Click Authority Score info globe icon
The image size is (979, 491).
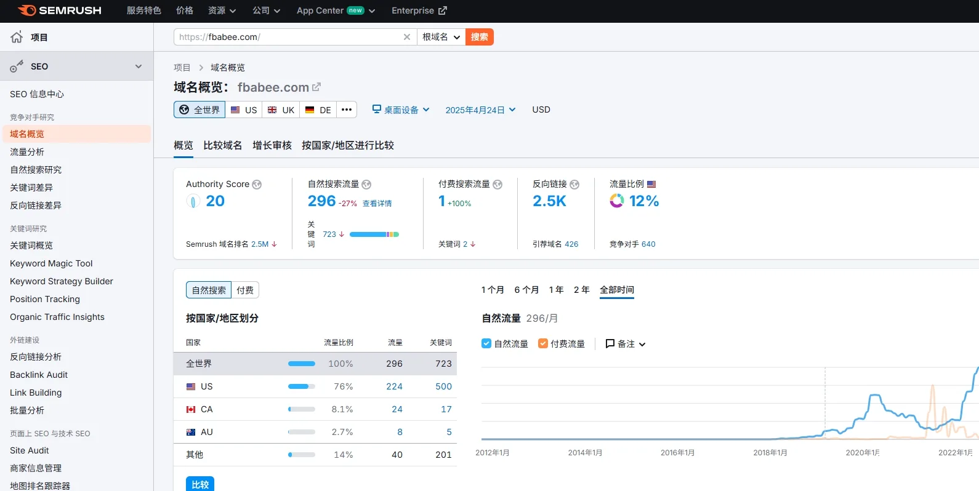click(x=257, y=185)
